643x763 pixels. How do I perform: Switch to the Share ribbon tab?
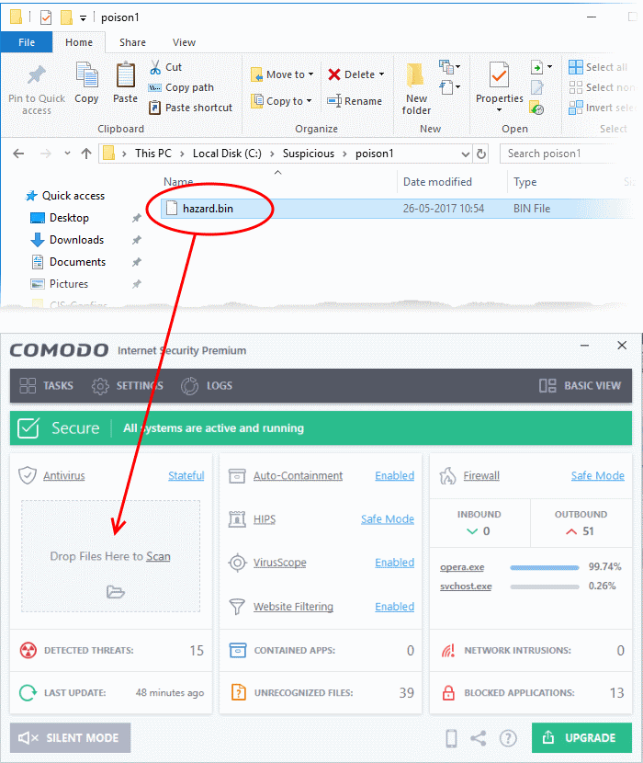click(x=132, y=42)
